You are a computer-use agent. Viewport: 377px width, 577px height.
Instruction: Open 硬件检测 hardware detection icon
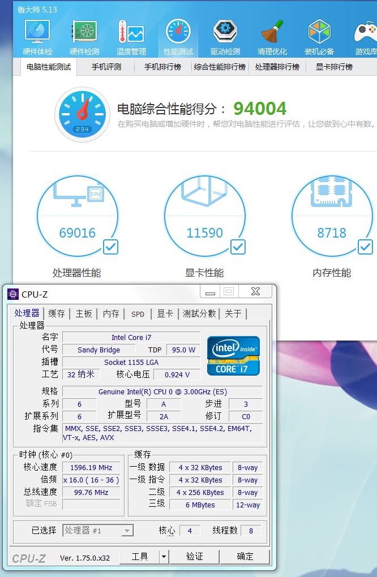pos(84,37)
